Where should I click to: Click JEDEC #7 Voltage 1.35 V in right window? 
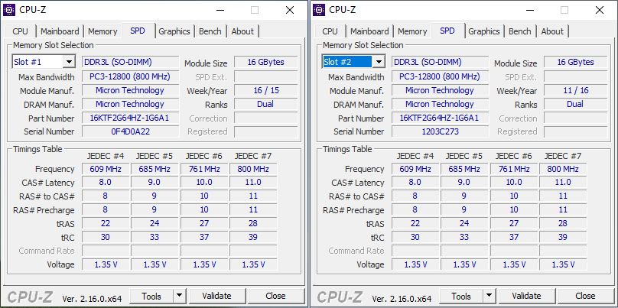[x=563, y=264]
